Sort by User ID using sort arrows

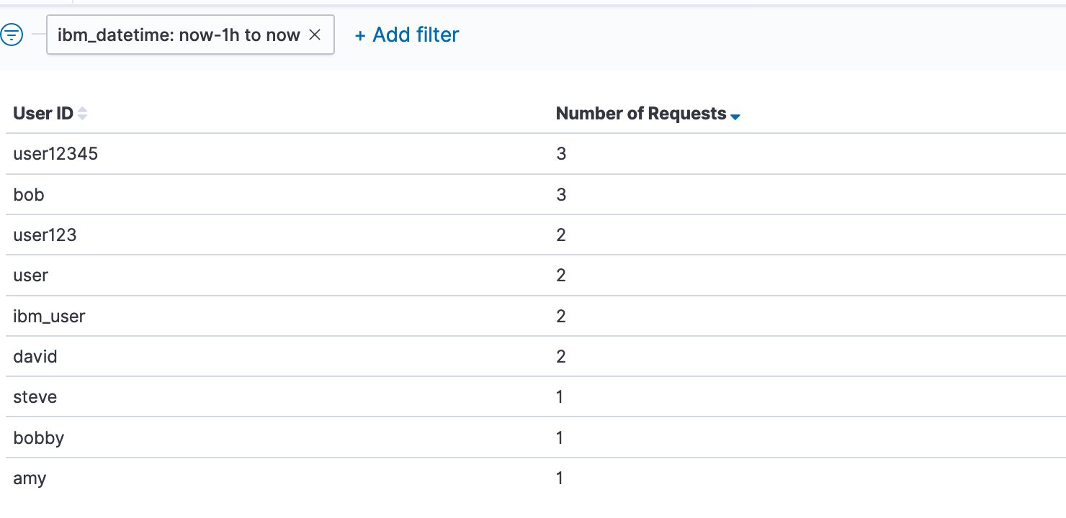click(82, 114)
